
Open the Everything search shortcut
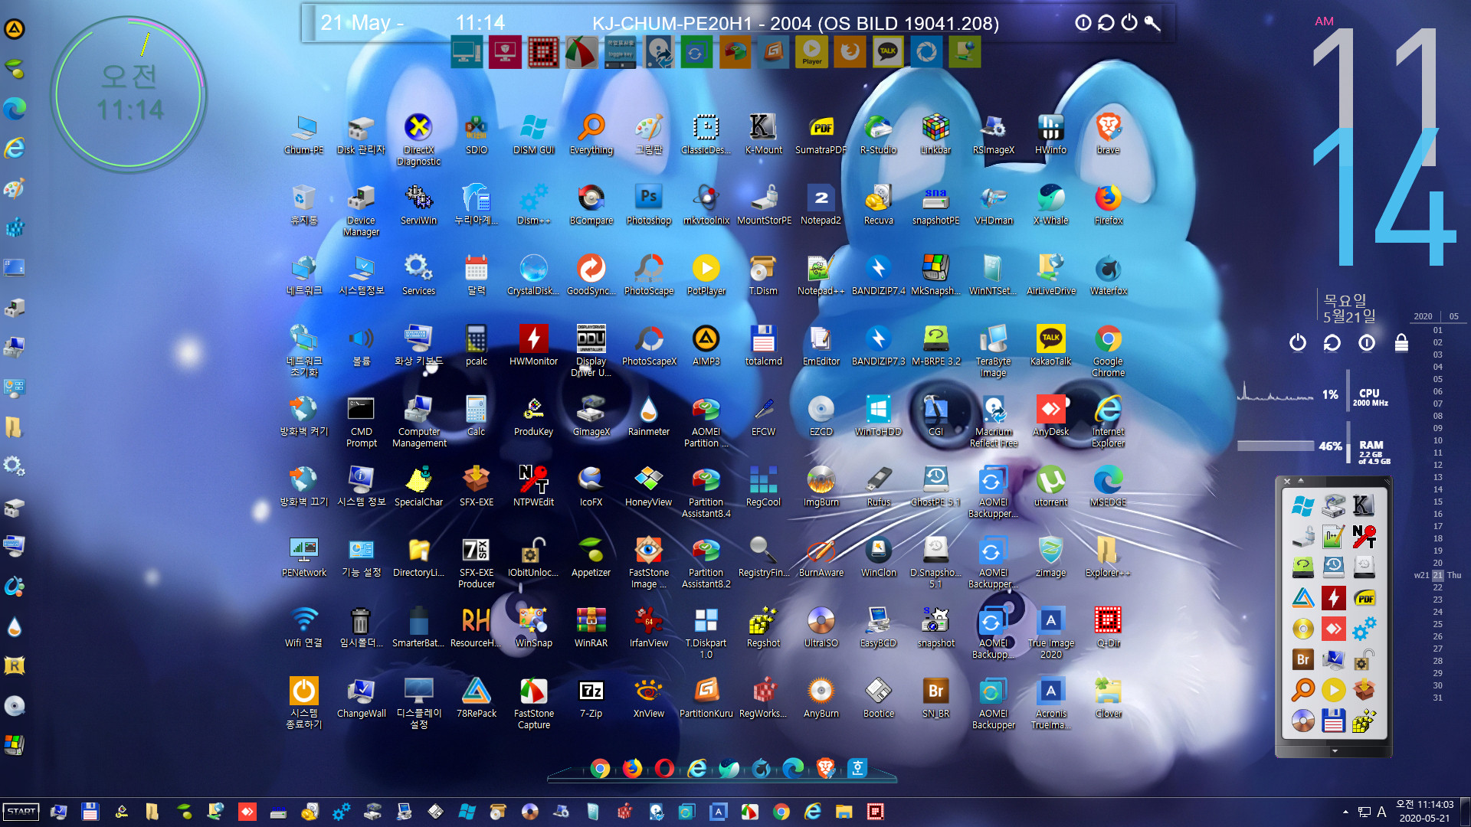(591, 135)
